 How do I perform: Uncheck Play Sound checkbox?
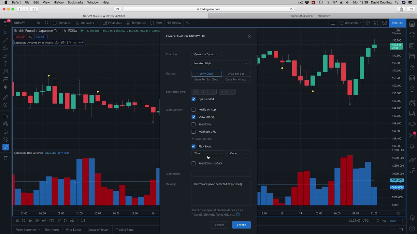tap(194, 146)
